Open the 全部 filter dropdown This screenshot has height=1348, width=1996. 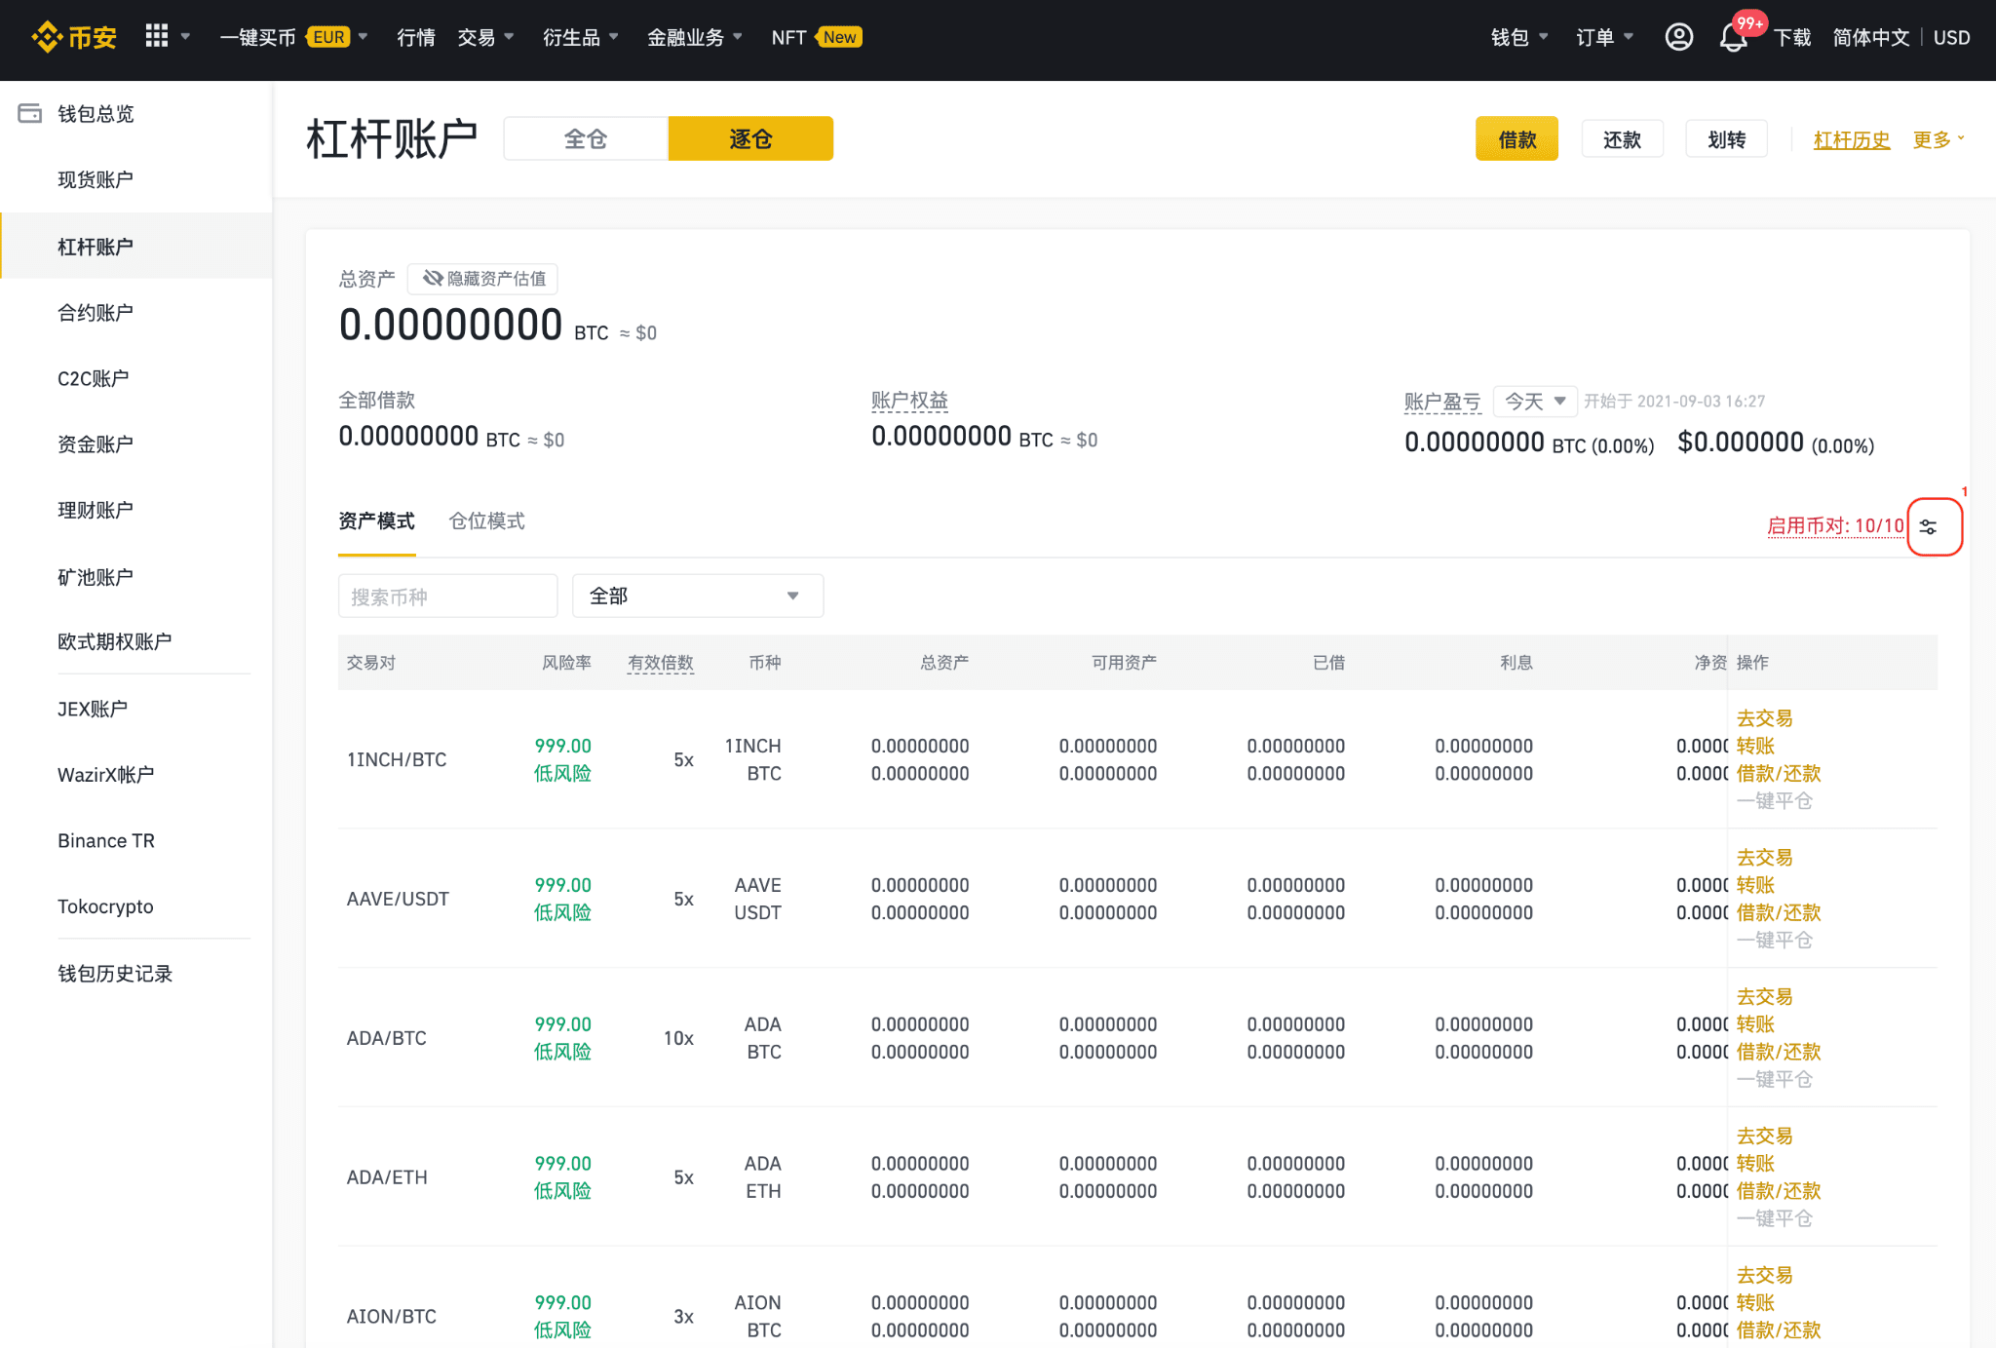pyautogui.click(x=698, y=596)
